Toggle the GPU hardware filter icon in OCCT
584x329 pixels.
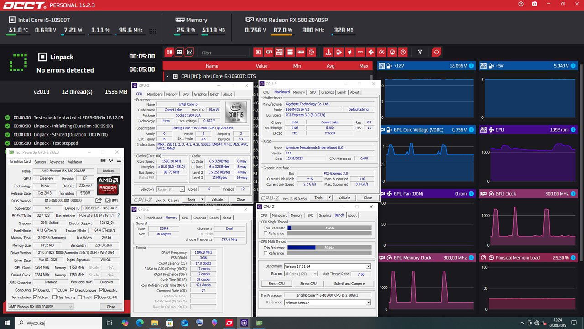pos(269,52)
